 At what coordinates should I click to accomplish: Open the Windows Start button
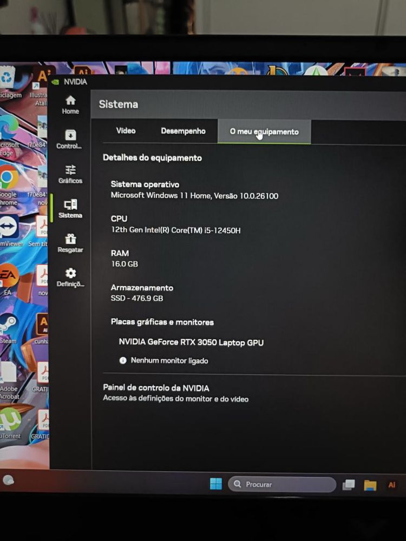tap(216, 484)
